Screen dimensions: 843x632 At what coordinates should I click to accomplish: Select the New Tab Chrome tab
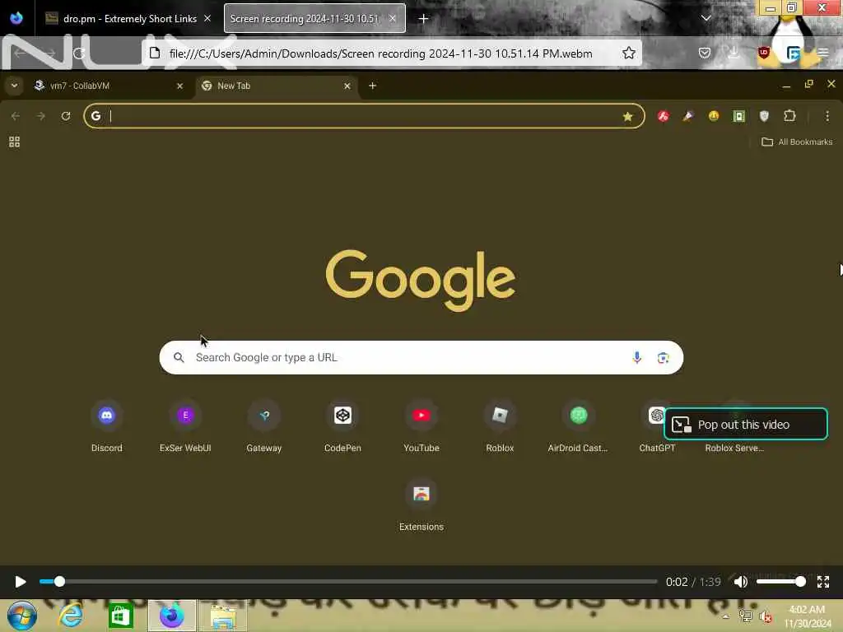pyautogui.click(x=277, y=86)
